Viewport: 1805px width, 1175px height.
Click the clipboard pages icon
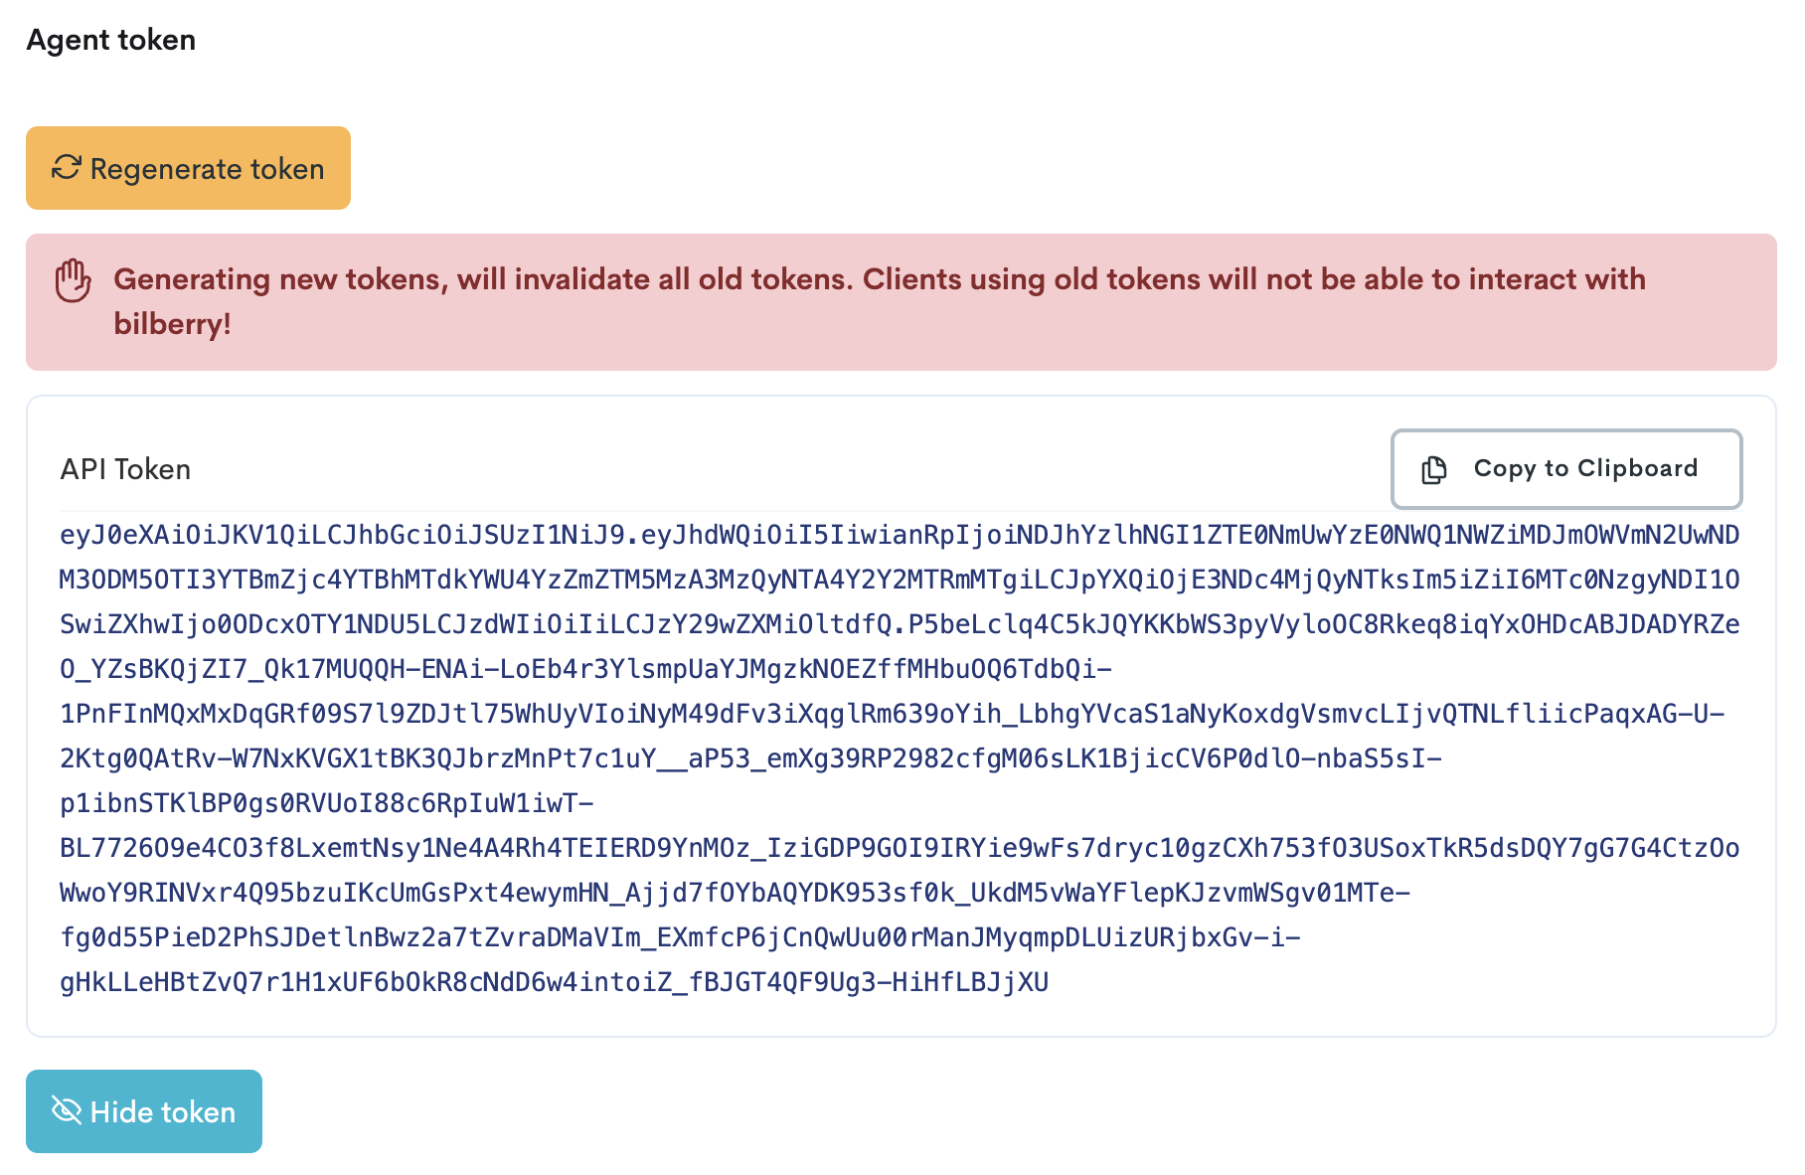coord(1434,469)
